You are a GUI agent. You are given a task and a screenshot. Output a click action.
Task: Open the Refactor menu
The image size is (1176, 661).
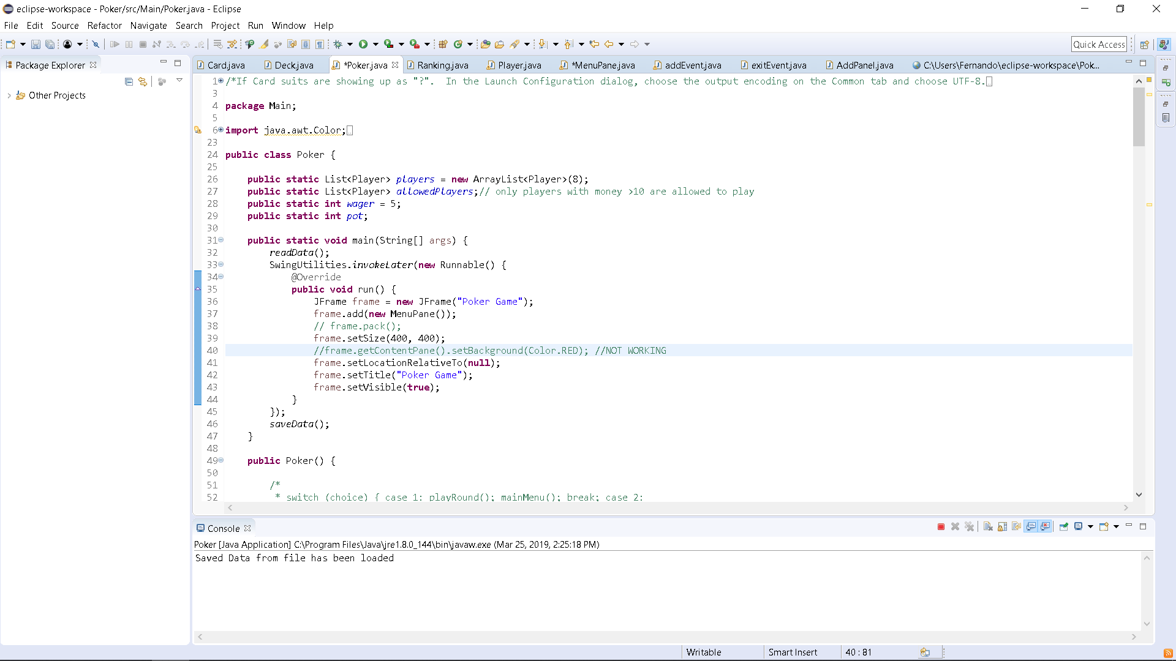pyautogui.click(x=104, y=26)
